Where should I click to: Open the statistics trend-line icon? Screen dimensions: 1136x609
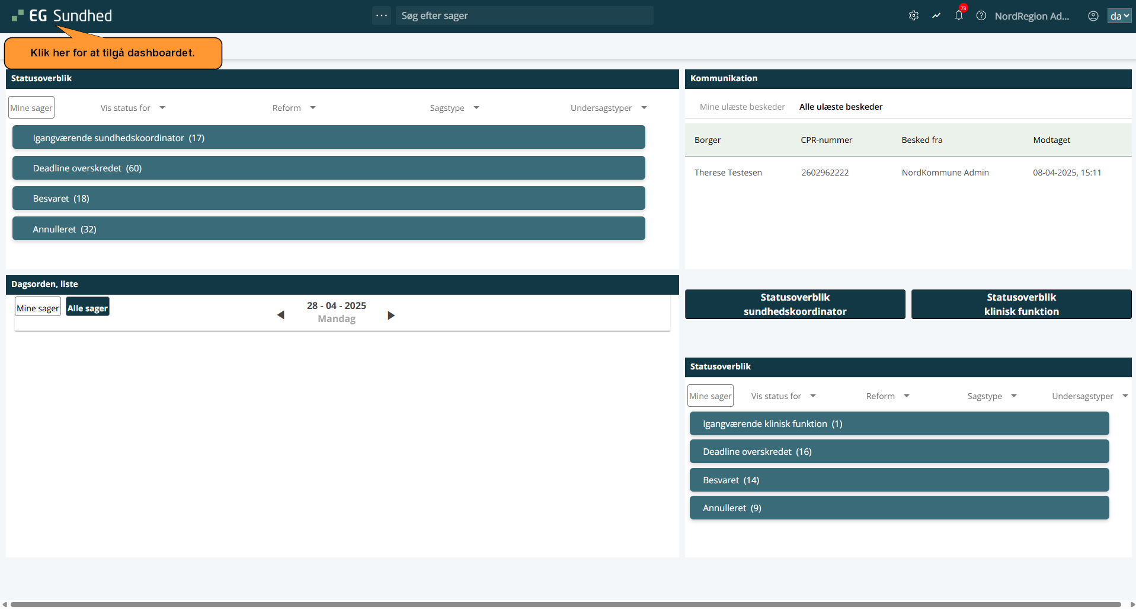[x=936, y=16]
